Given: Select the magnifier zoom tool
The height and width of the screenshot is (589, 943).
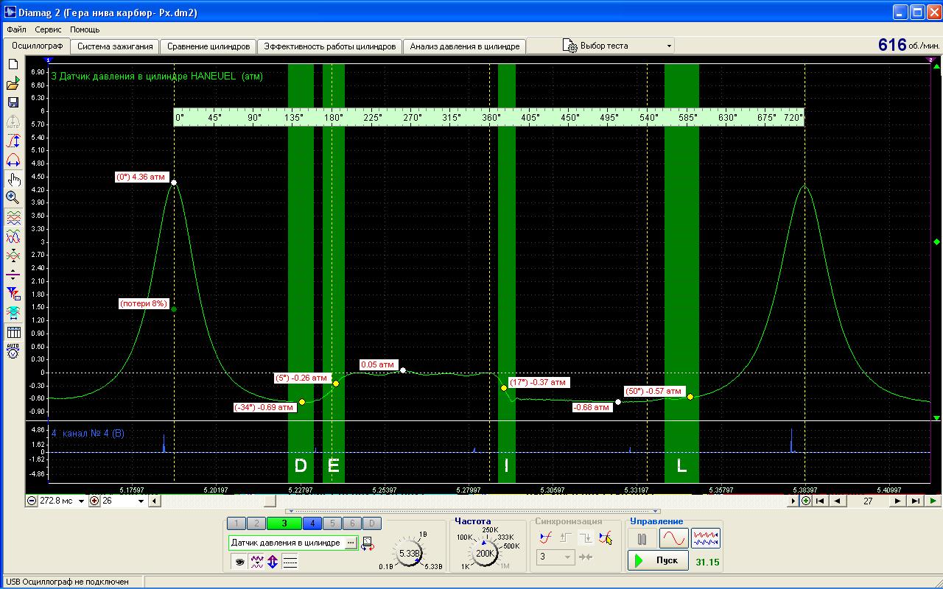Looking at the screenshot, I should pos(13,197).
